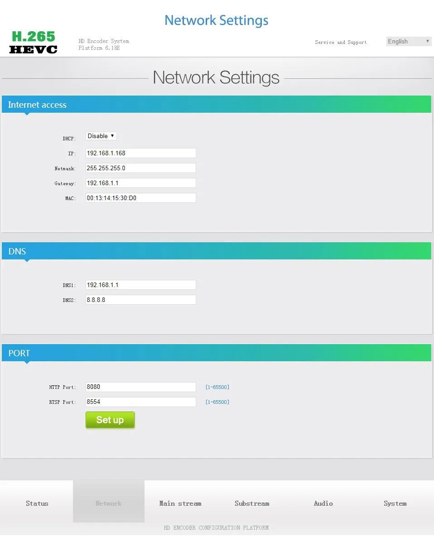The width and height of the screenshot is (434, 546).
Task: Click the Gateway label
Action: pos(65,183)
